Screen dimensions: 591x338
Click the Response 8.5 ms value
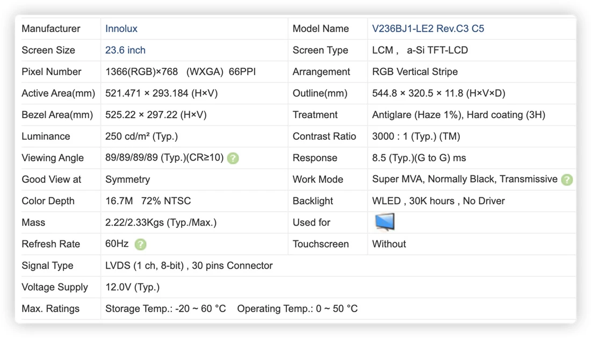point(419,158)
